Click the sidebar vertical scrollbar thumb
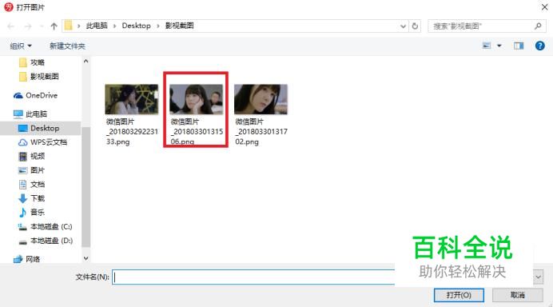 86,187
